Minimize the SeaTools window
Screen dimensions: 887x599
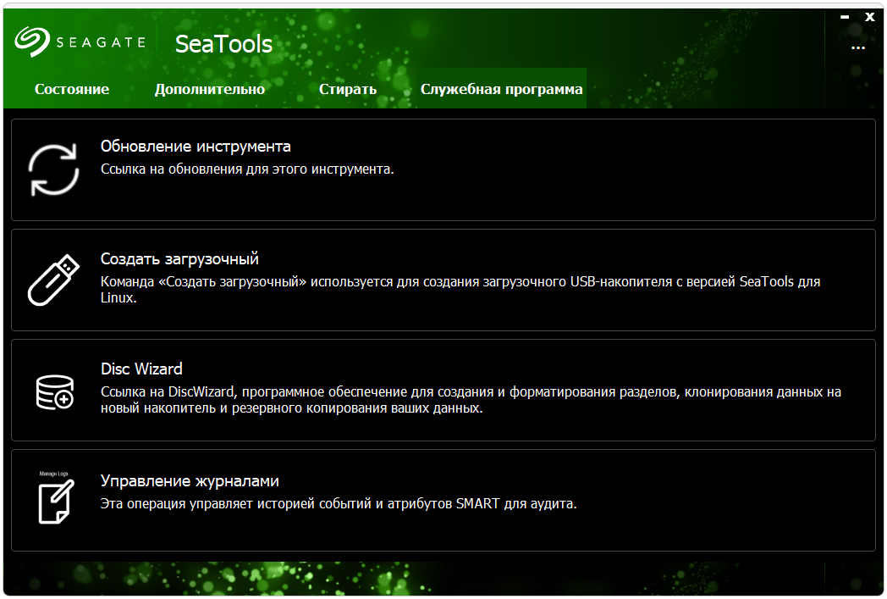pyautogui.click(x=845, y=17)
